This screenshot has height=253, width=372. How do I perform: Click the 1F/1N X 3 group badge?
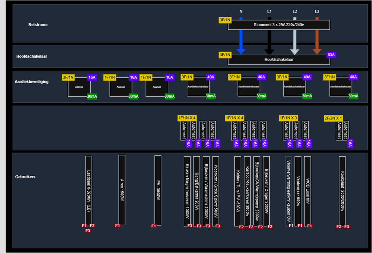(x=288, y=118)
